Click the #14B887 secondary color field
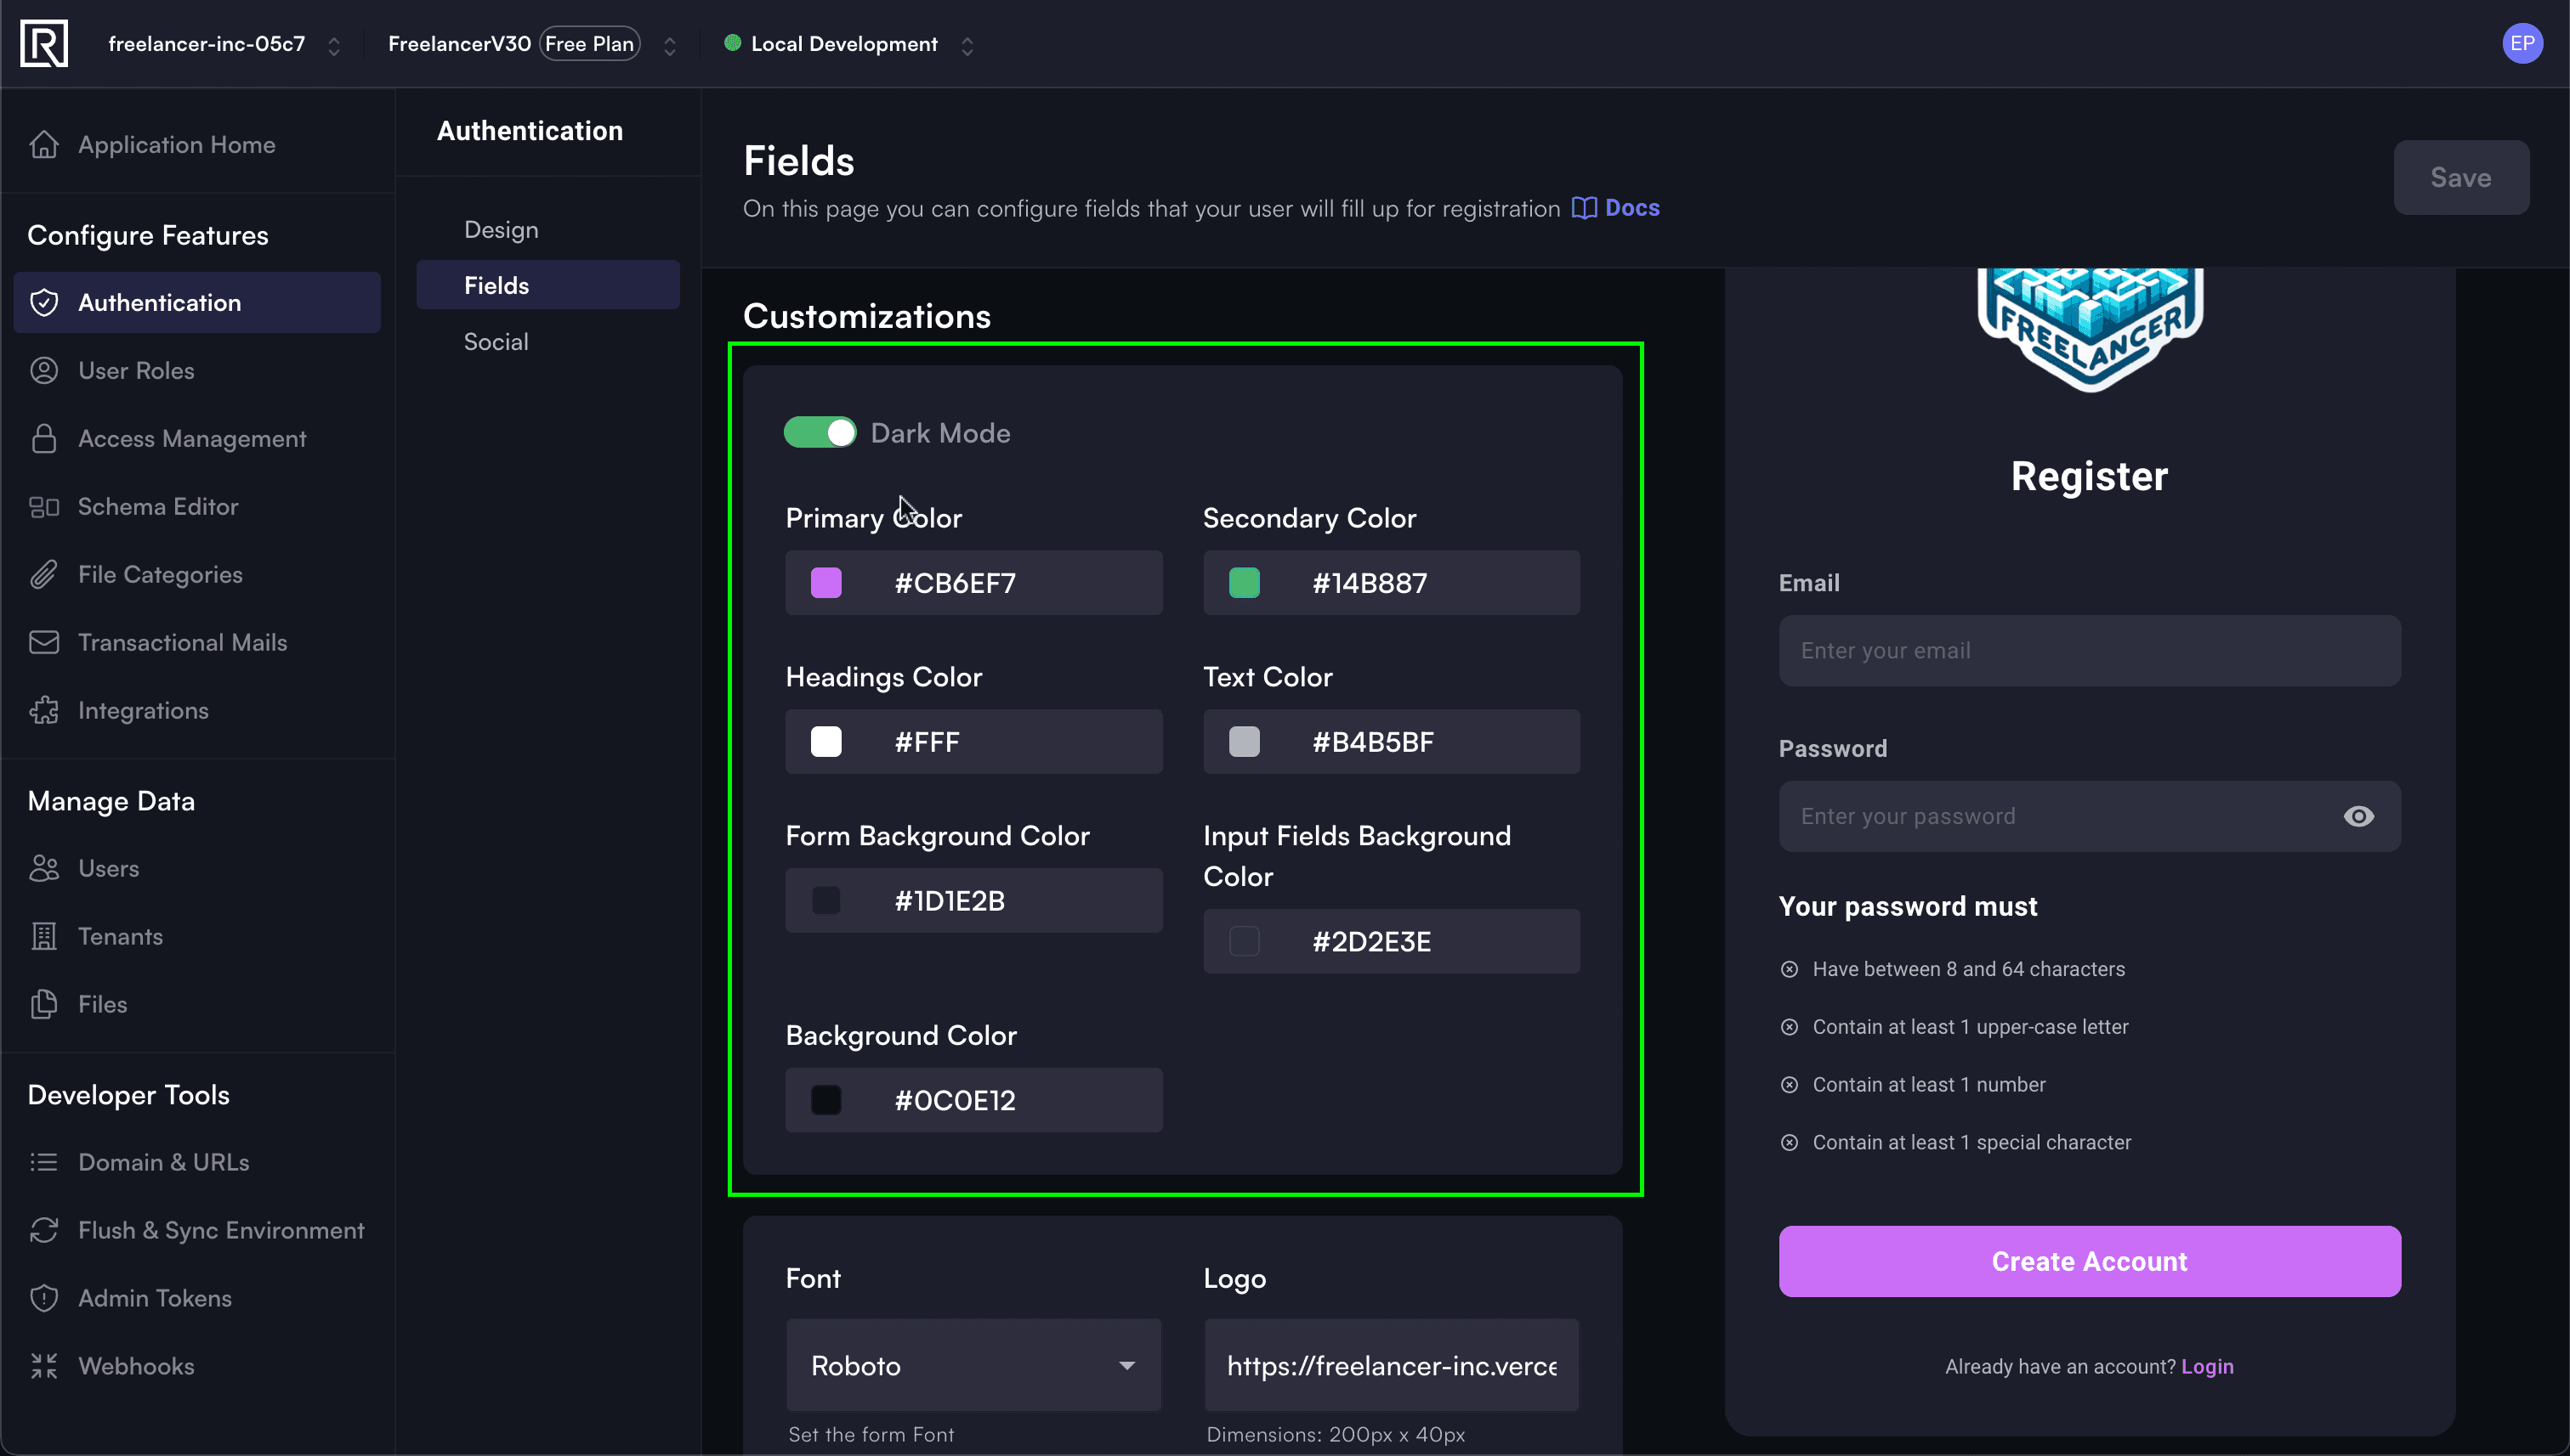 pyautogui.click(x=1392, y=583)
